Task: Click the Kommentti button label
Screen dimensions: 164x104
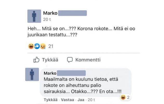Action: (88, 60)
